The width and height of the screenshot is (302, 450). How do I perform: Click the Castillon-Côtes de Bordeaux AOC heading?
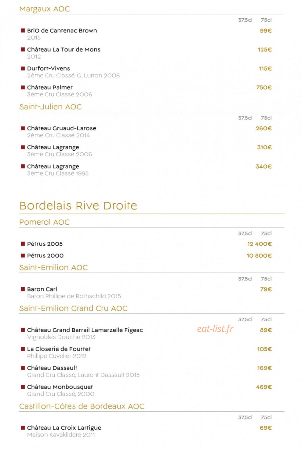82,406
